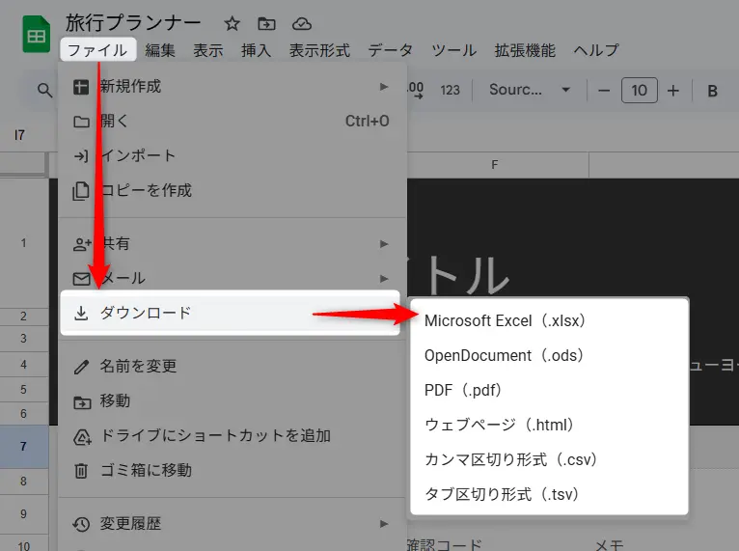The image size is (739, 551).
Task: Open the 編集 menu
Action: coord(160,50)
